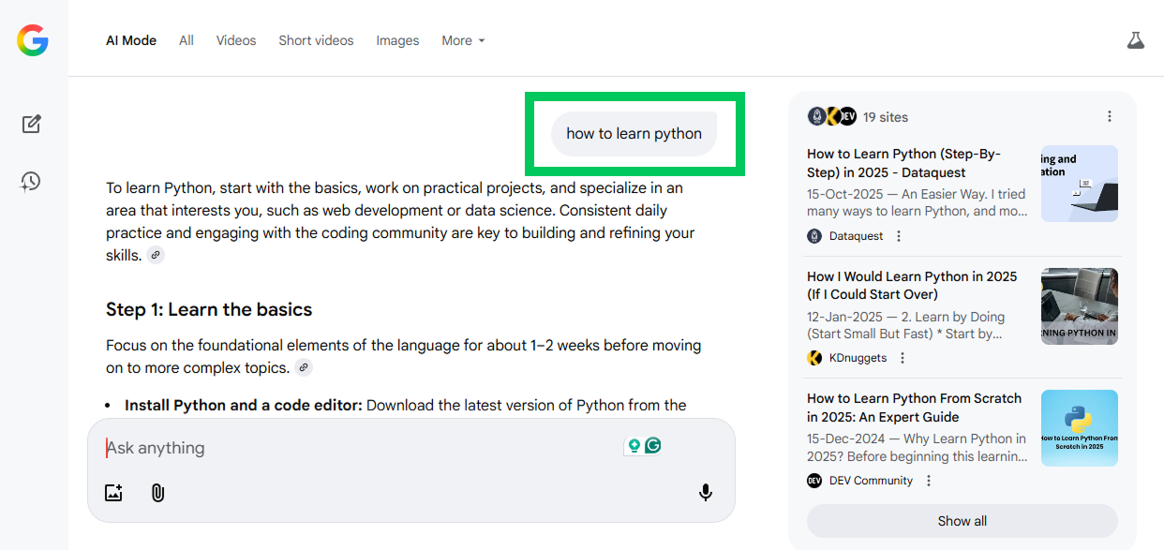
Task: Click link icon after the summary paragraph
Action: tap(156, 255)
